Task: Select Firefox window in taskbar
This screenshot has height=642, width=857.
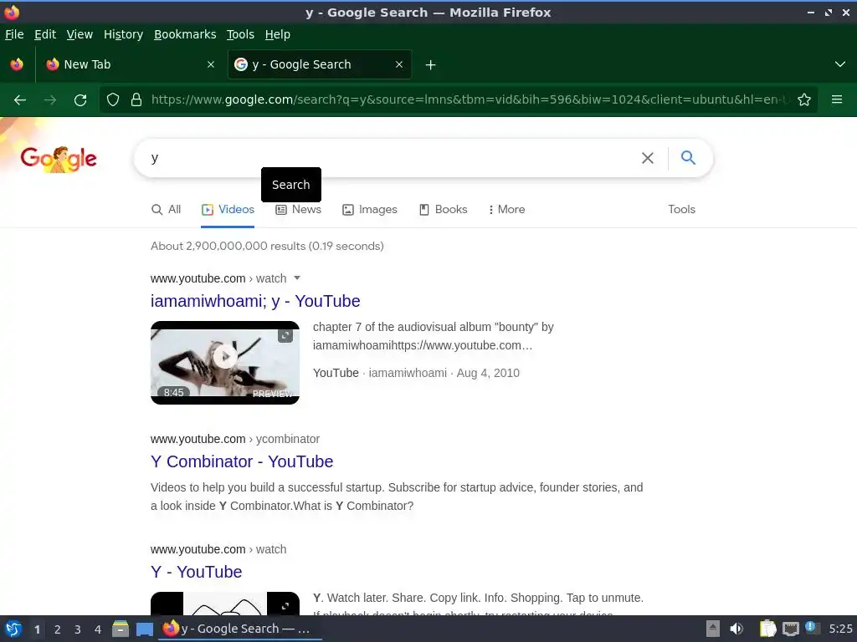Action: tap(240, 629)
